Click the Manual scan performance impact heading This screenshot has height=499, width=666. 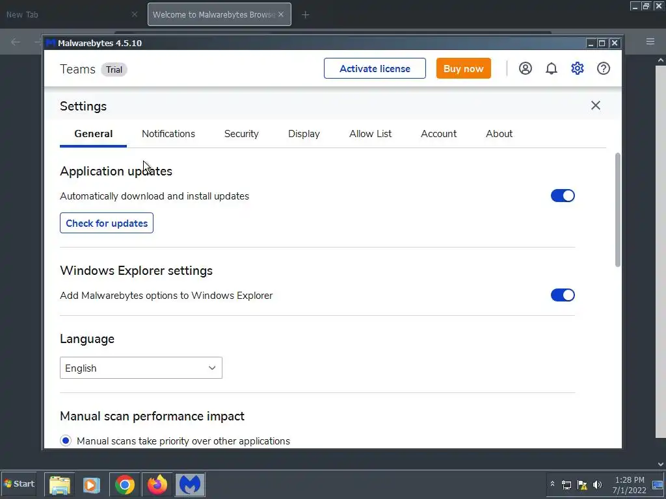point(152,416)
